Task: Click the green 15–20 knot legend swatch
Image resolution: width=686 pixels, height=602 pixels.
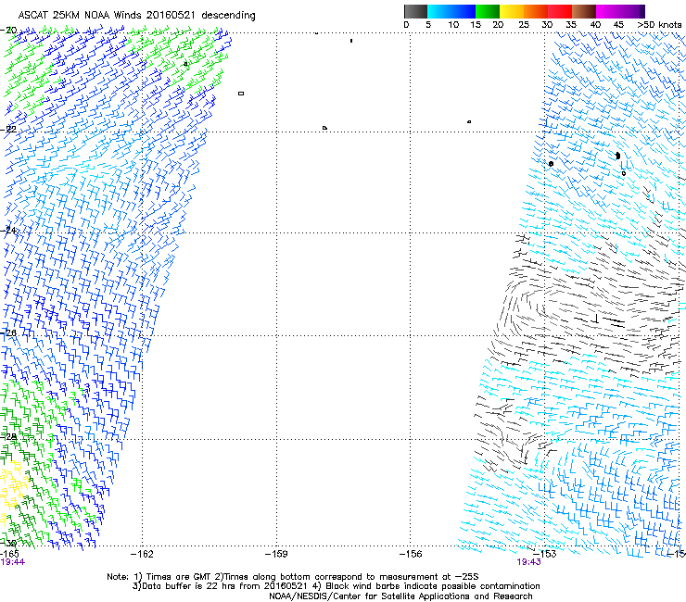Action: pyautogui.click(x=488, y=11)
